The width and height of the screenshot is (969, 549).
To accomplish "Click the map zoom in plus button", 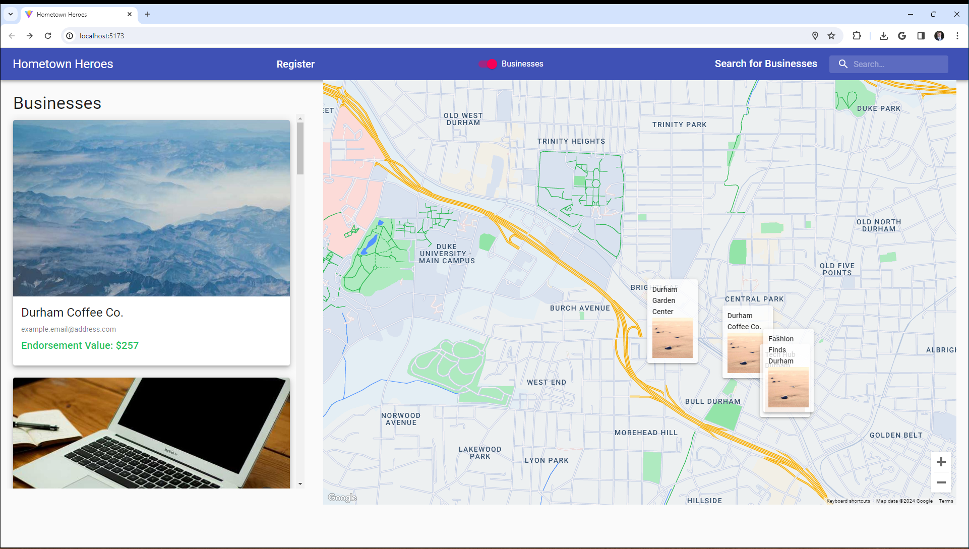I will [x=941, y=462].
